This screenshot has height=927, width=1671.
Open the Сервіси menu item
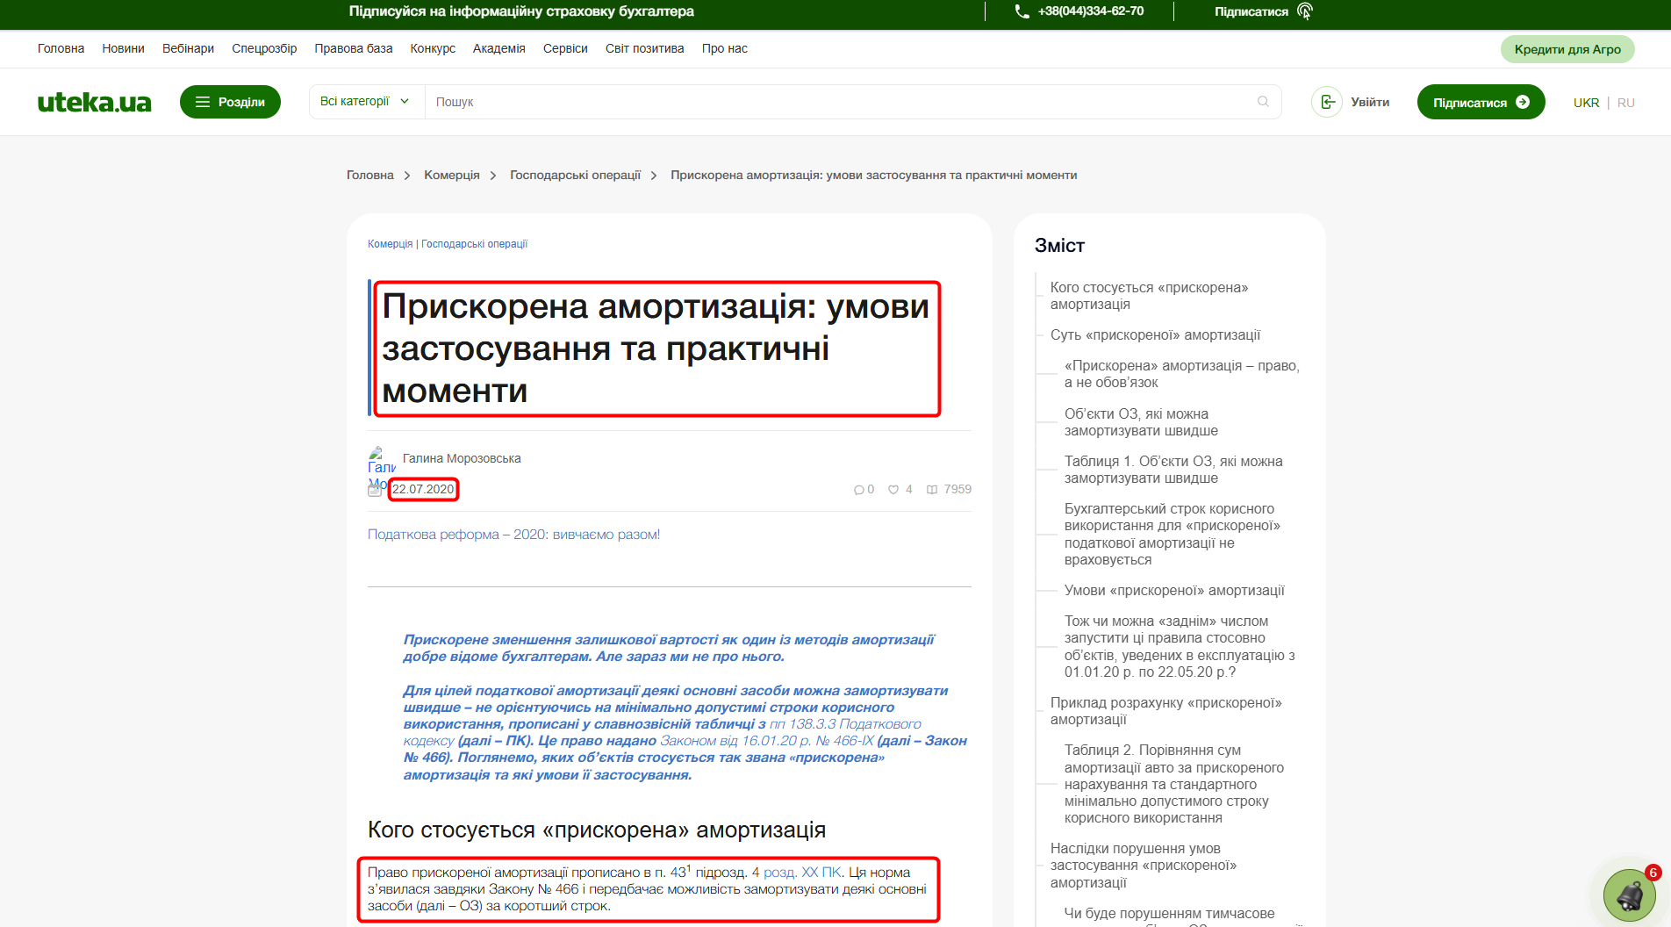point(564,48)
